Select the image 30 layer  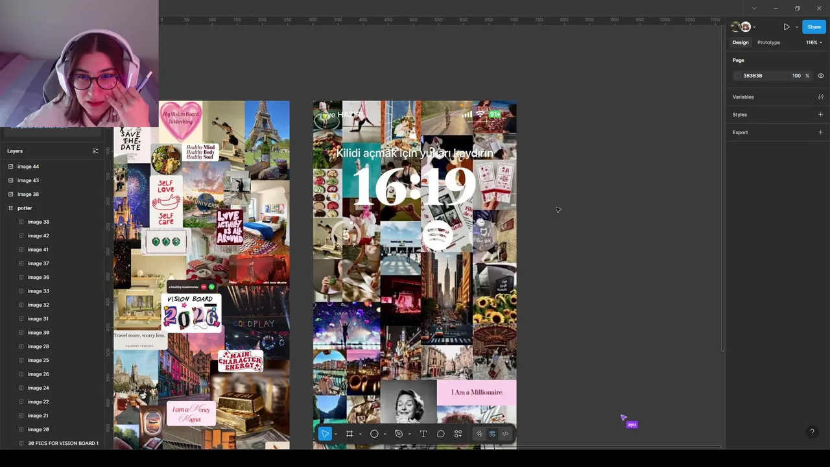point(52,333)
